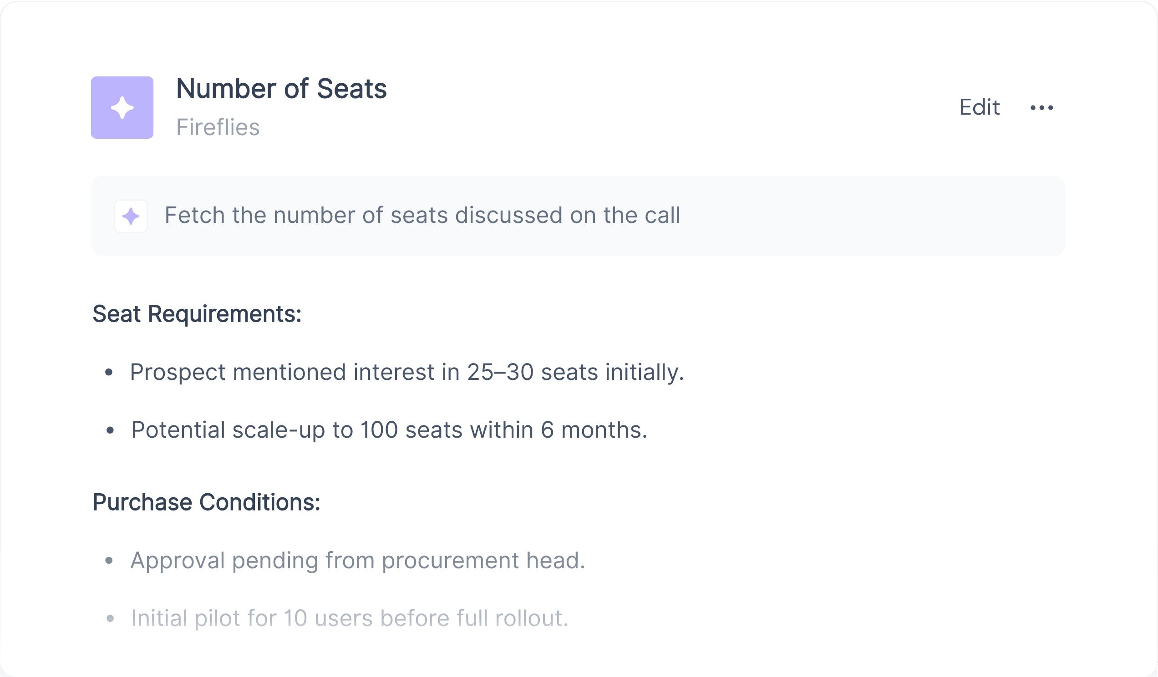This screenshot has width=1158, height=677.
Task: Click the large purple sparkle app icon
Action: (122, 107)
